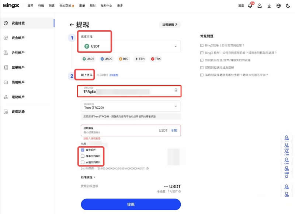Open the USDT coin selection dropdown

tap(131, 46)
